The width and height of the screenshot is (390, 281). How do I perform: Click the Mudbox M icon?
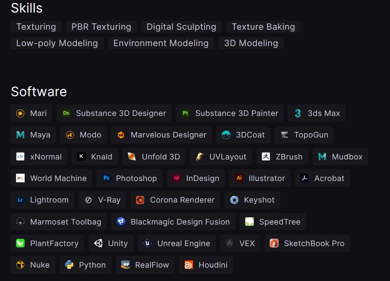(322, 156)
